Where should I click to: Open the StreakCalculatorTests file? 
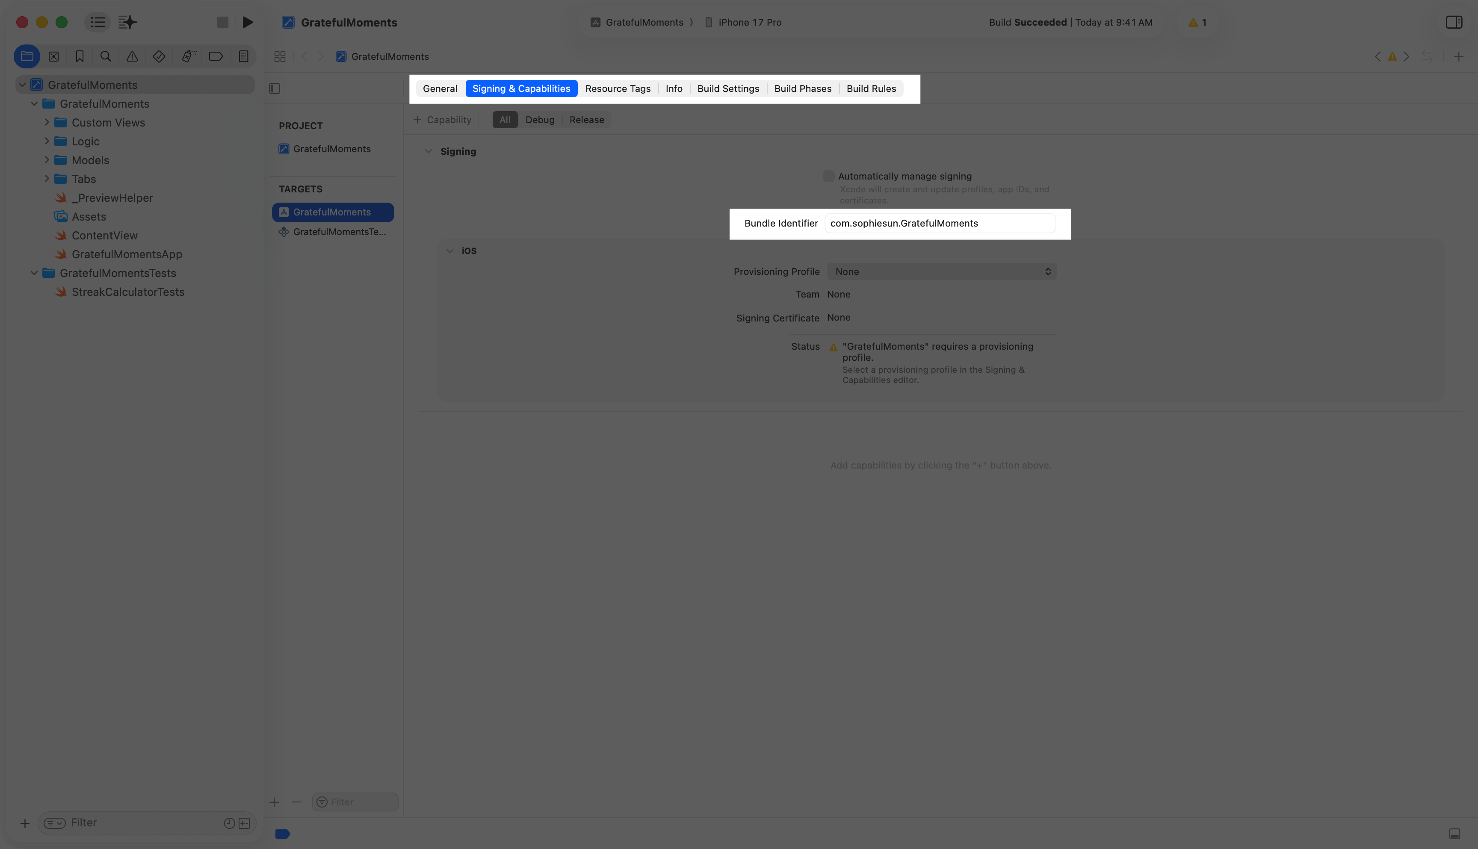click(128, 292)
